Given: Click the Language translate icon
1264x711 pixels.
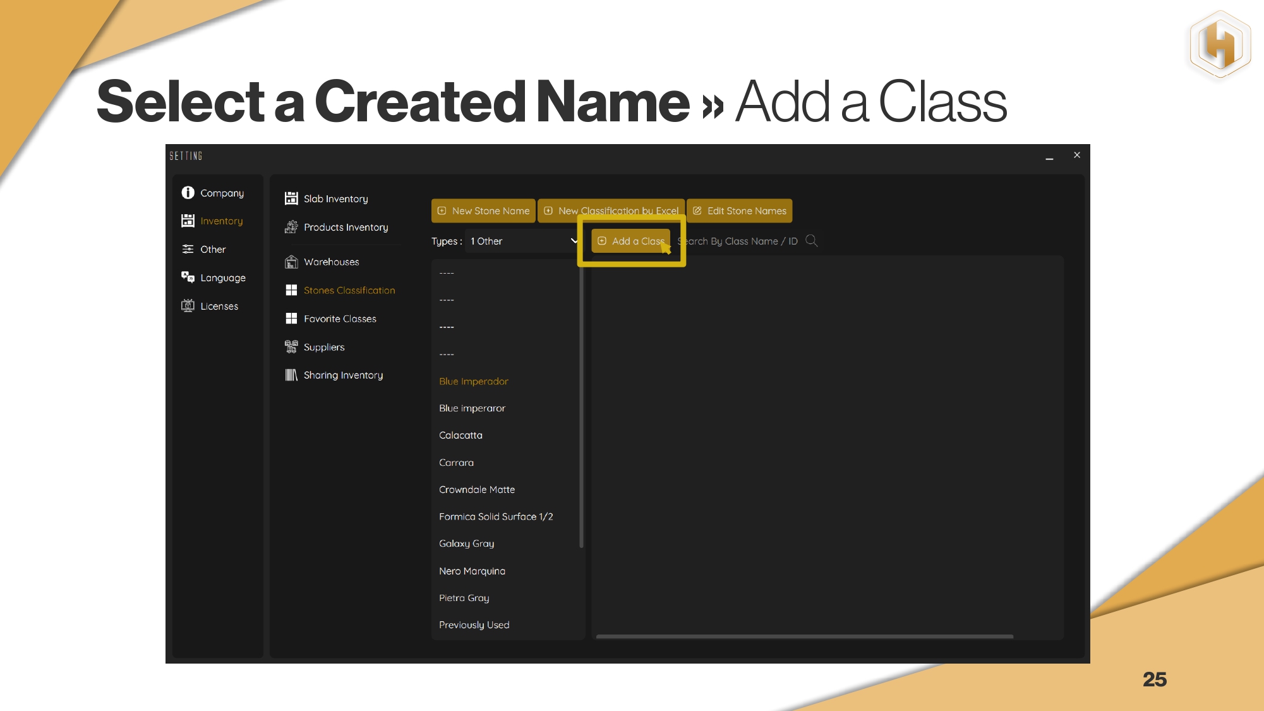Looking at the screenshot, I should [x=188, y=277].
